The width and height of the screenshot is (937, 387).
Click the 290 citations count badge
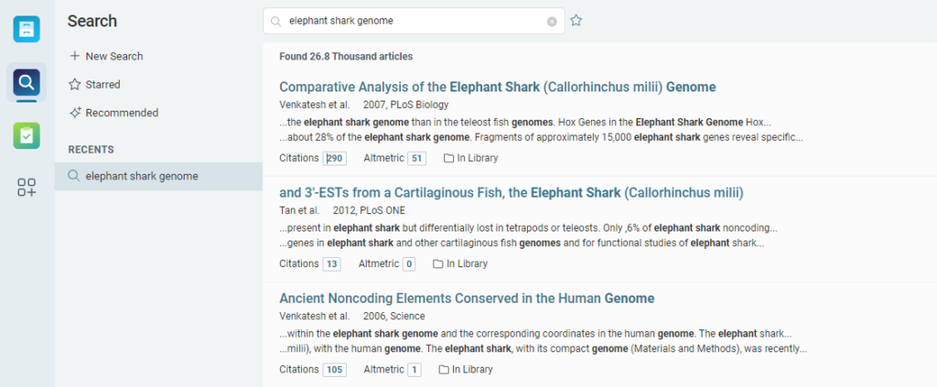tap(334, 158)
